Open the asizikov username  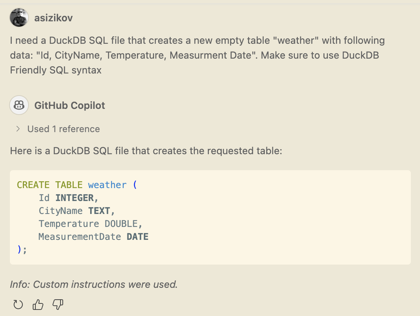(53, 18)
